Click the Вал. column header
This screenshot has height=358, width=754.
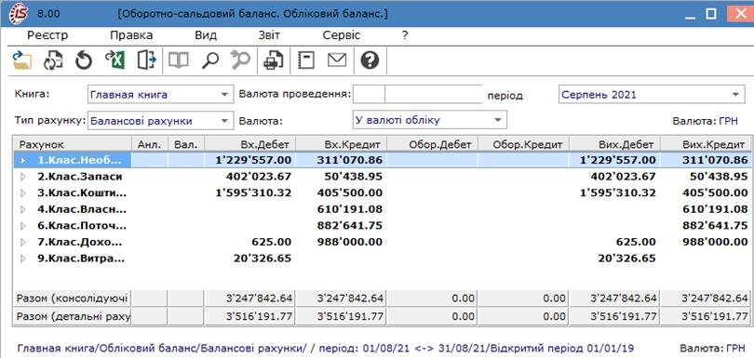[x=186, y=144]
